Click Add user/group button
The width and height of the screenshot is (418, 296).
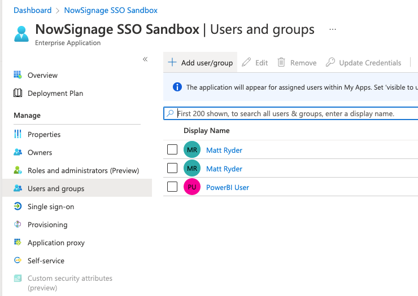tap(201, 63)
